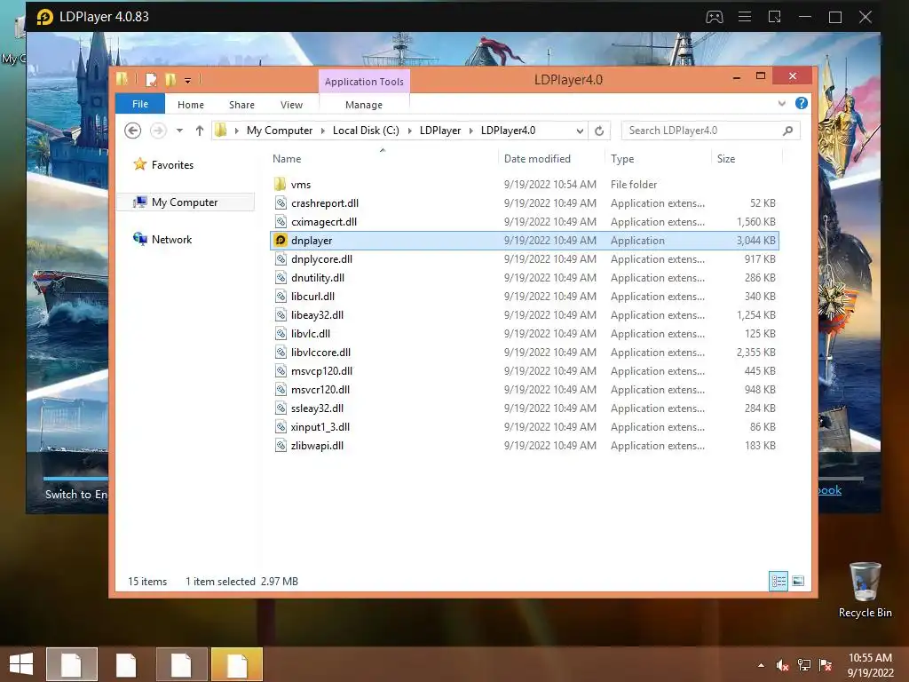Collapse the ribbon with the chevron icon
Image resolution: width=909 pixels, height=682 pixels.
click(x=781, y=103)
